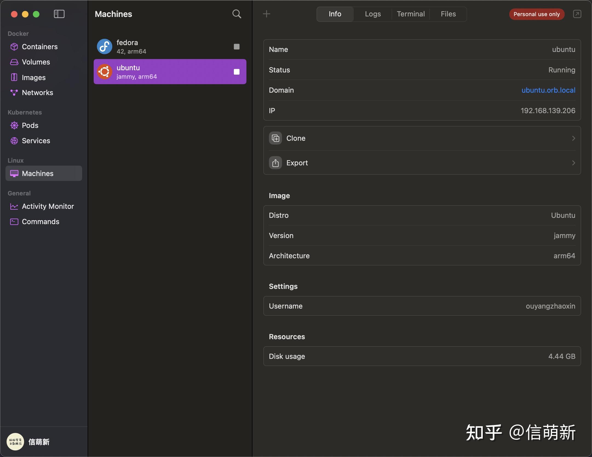Click the Services globe icon

pyautogui.click(x=14, y=141)
